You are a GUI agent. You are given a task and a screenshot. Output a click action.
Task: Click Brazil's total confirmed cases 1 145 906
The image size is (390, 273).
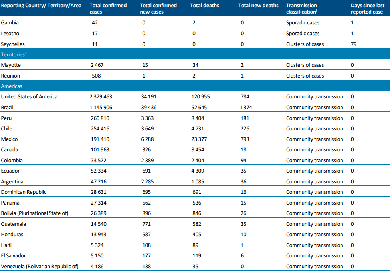coord(101,108)
